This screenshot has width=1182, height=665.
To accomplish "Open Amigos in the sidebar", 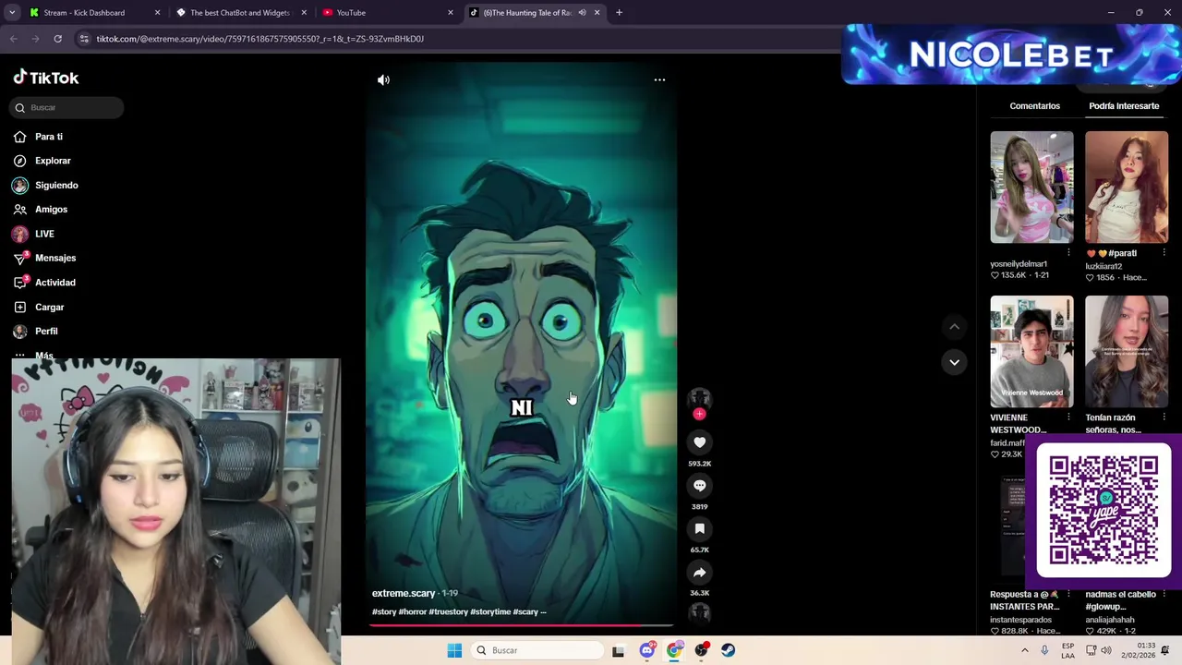I will click(x=51, y=210).
